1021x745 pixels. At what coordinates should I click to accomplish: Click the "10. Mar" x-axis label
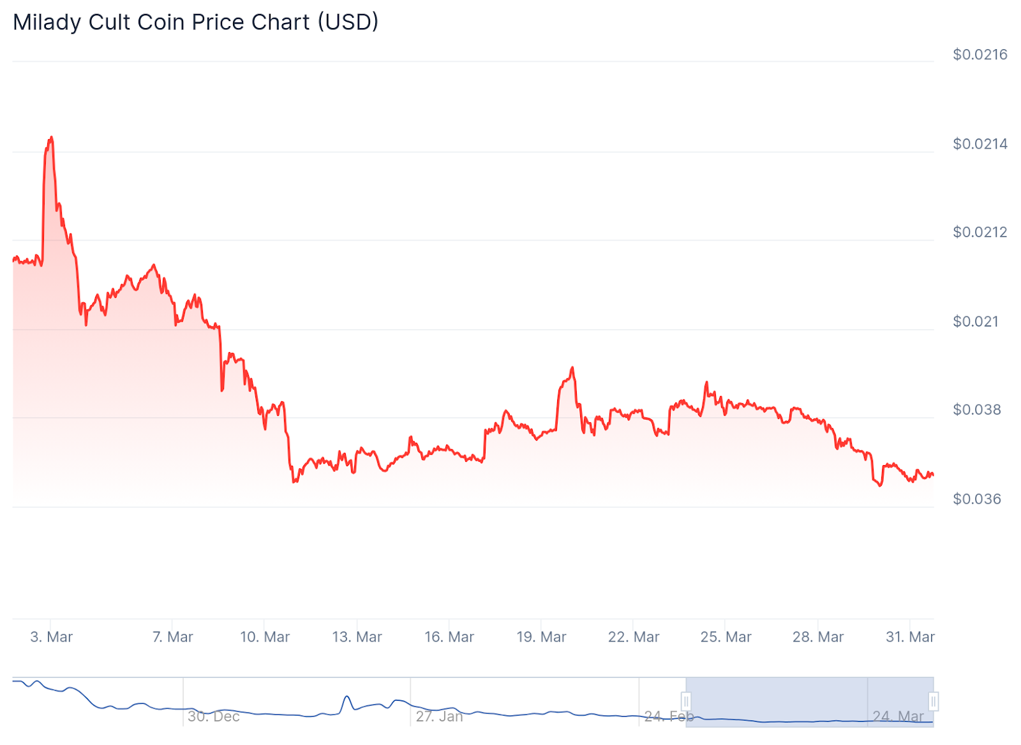265,637
